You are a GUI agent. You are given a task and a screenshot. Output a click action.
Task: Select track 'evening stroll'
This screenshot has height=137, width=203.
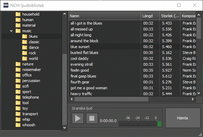tap(81, 64)
